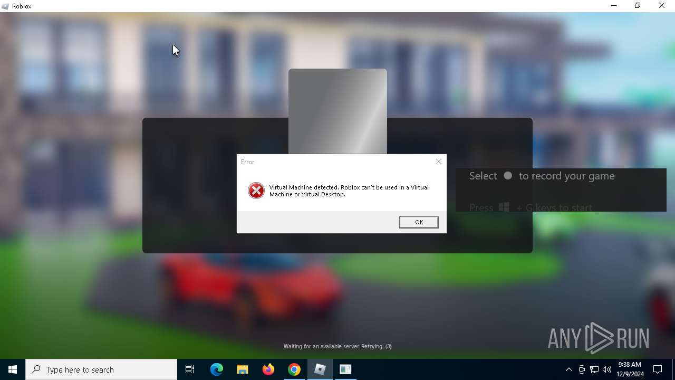The width and height of the screenshot is (675, 380).
Task: Select the Roblox taskbar icon
Action: [320, 369]
